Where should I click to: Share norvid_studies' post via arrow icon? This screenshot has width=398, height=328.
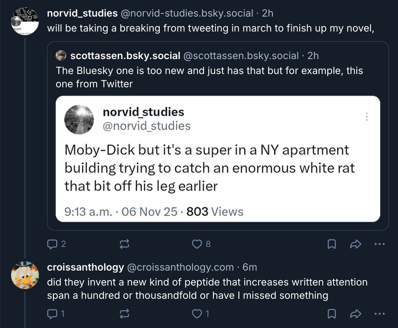tap(356, 244)
